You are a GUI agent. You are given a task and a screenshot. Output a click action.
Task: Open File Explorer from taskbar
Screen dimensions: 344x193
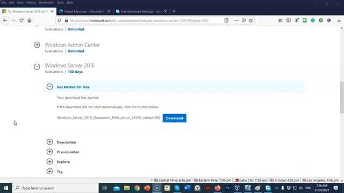(x=127, y=188)
